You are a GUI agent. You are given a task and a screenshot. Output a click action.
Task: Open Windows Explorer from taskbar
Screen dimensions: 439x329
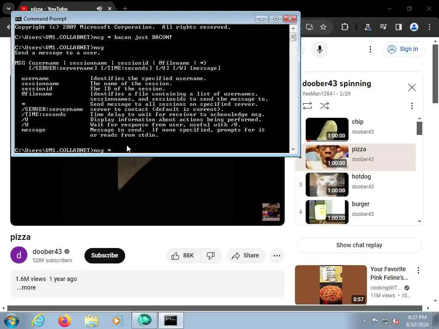coord(91,320)
